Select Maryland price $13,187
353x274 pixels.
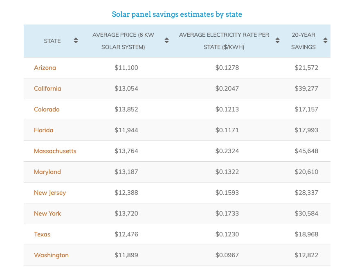coord(126,172)
